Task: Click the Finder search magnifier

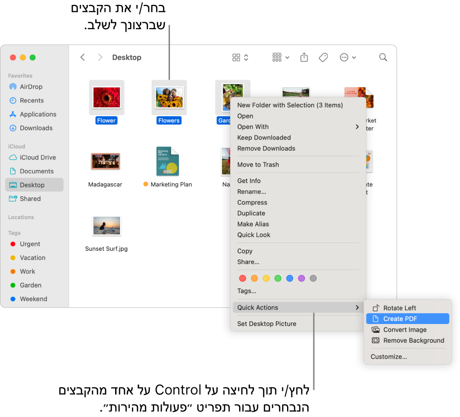Action: 383,57
